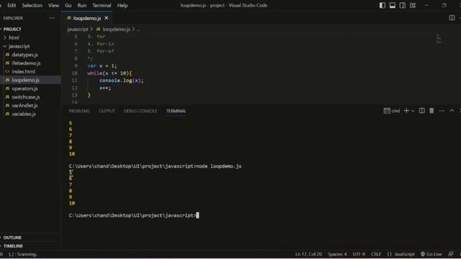Click javascript breadcrumb segment
Viewport: 461px width, 259px height.
[78, 29]
